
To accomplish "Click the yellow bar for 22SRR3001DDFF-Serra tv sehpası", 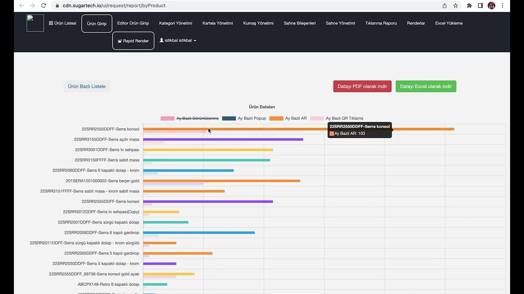I will tap(208, 150).
